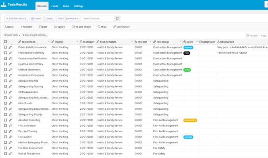This screenshot has width=268, height=158.
Task: Add a Number field type
Action: click(x=26, y=27)
